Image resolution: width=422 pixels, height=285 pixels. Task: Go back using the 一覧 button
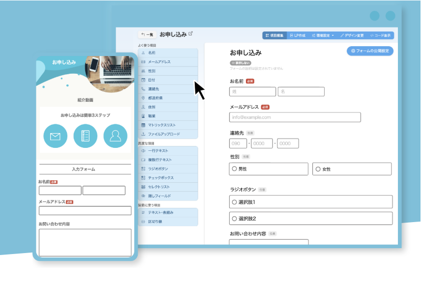point(147,34)
